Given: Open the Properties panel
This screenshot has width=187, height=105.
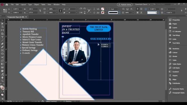Looking at the screenshot, I should pos(174,20).
